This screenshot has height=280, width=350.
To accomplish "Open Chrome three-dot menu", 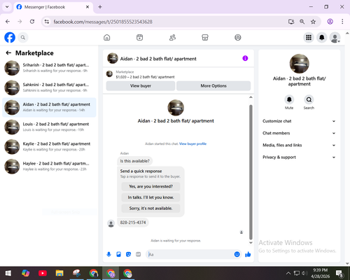I will 342,22.
